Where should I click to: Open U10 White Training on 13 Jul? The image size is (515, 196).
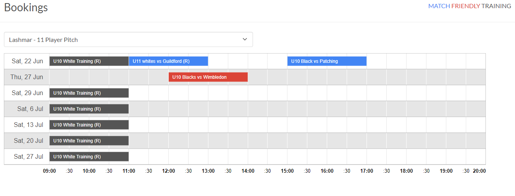(x=89, y=125)
